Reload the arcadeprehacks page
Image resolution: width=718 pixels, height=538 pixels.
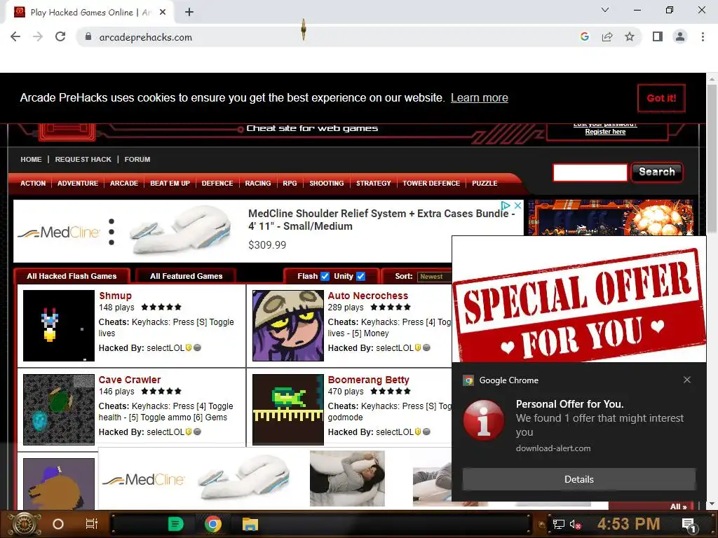60,37
